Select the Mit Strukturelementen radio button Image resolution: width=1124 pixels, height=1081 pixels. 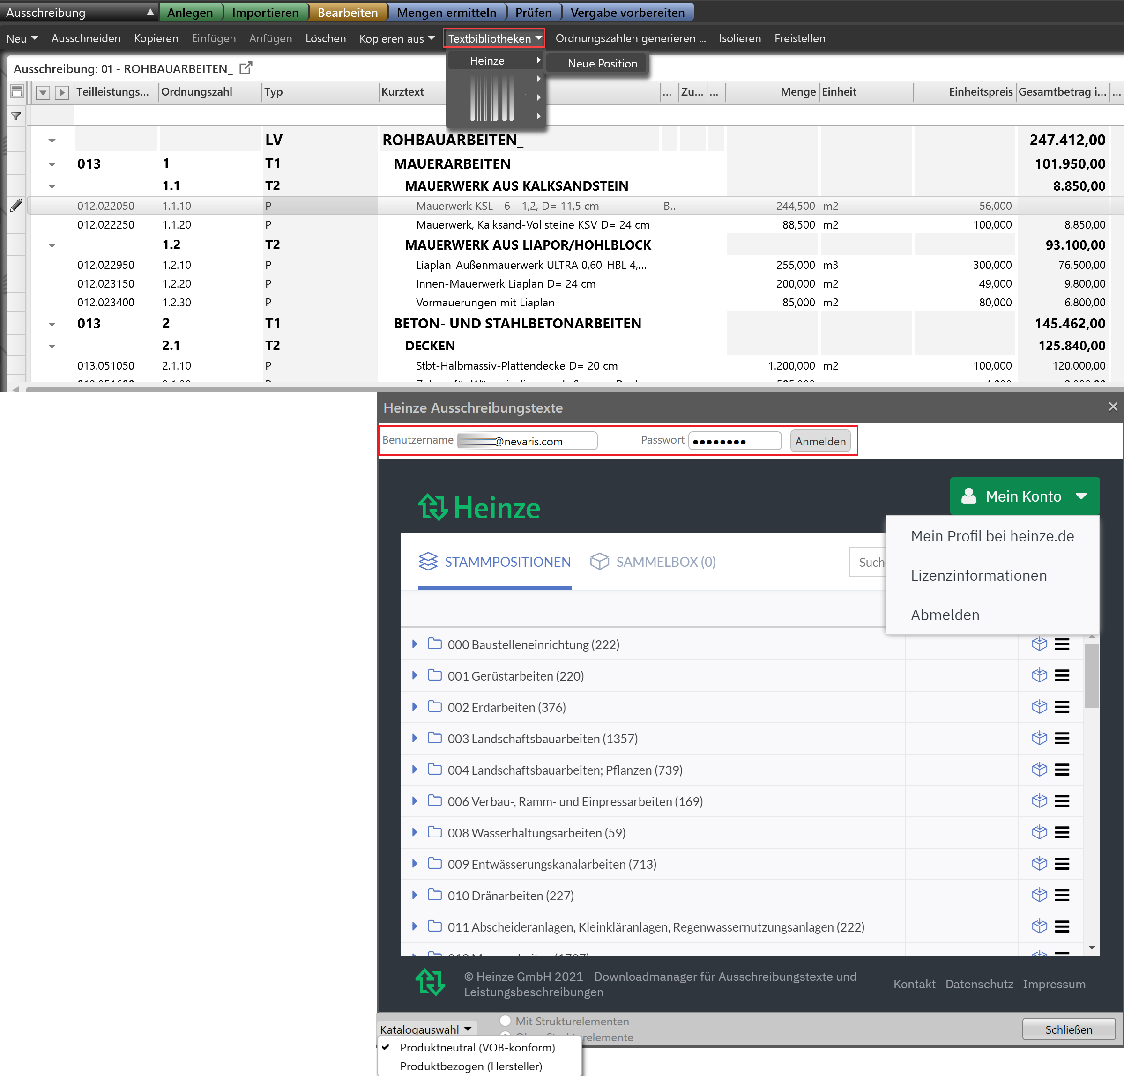tap(505, 1022)
